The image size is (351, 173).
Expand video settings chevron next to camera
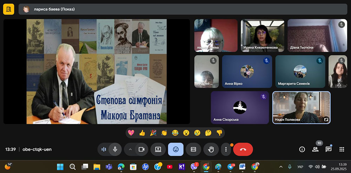tap(130, 149)
